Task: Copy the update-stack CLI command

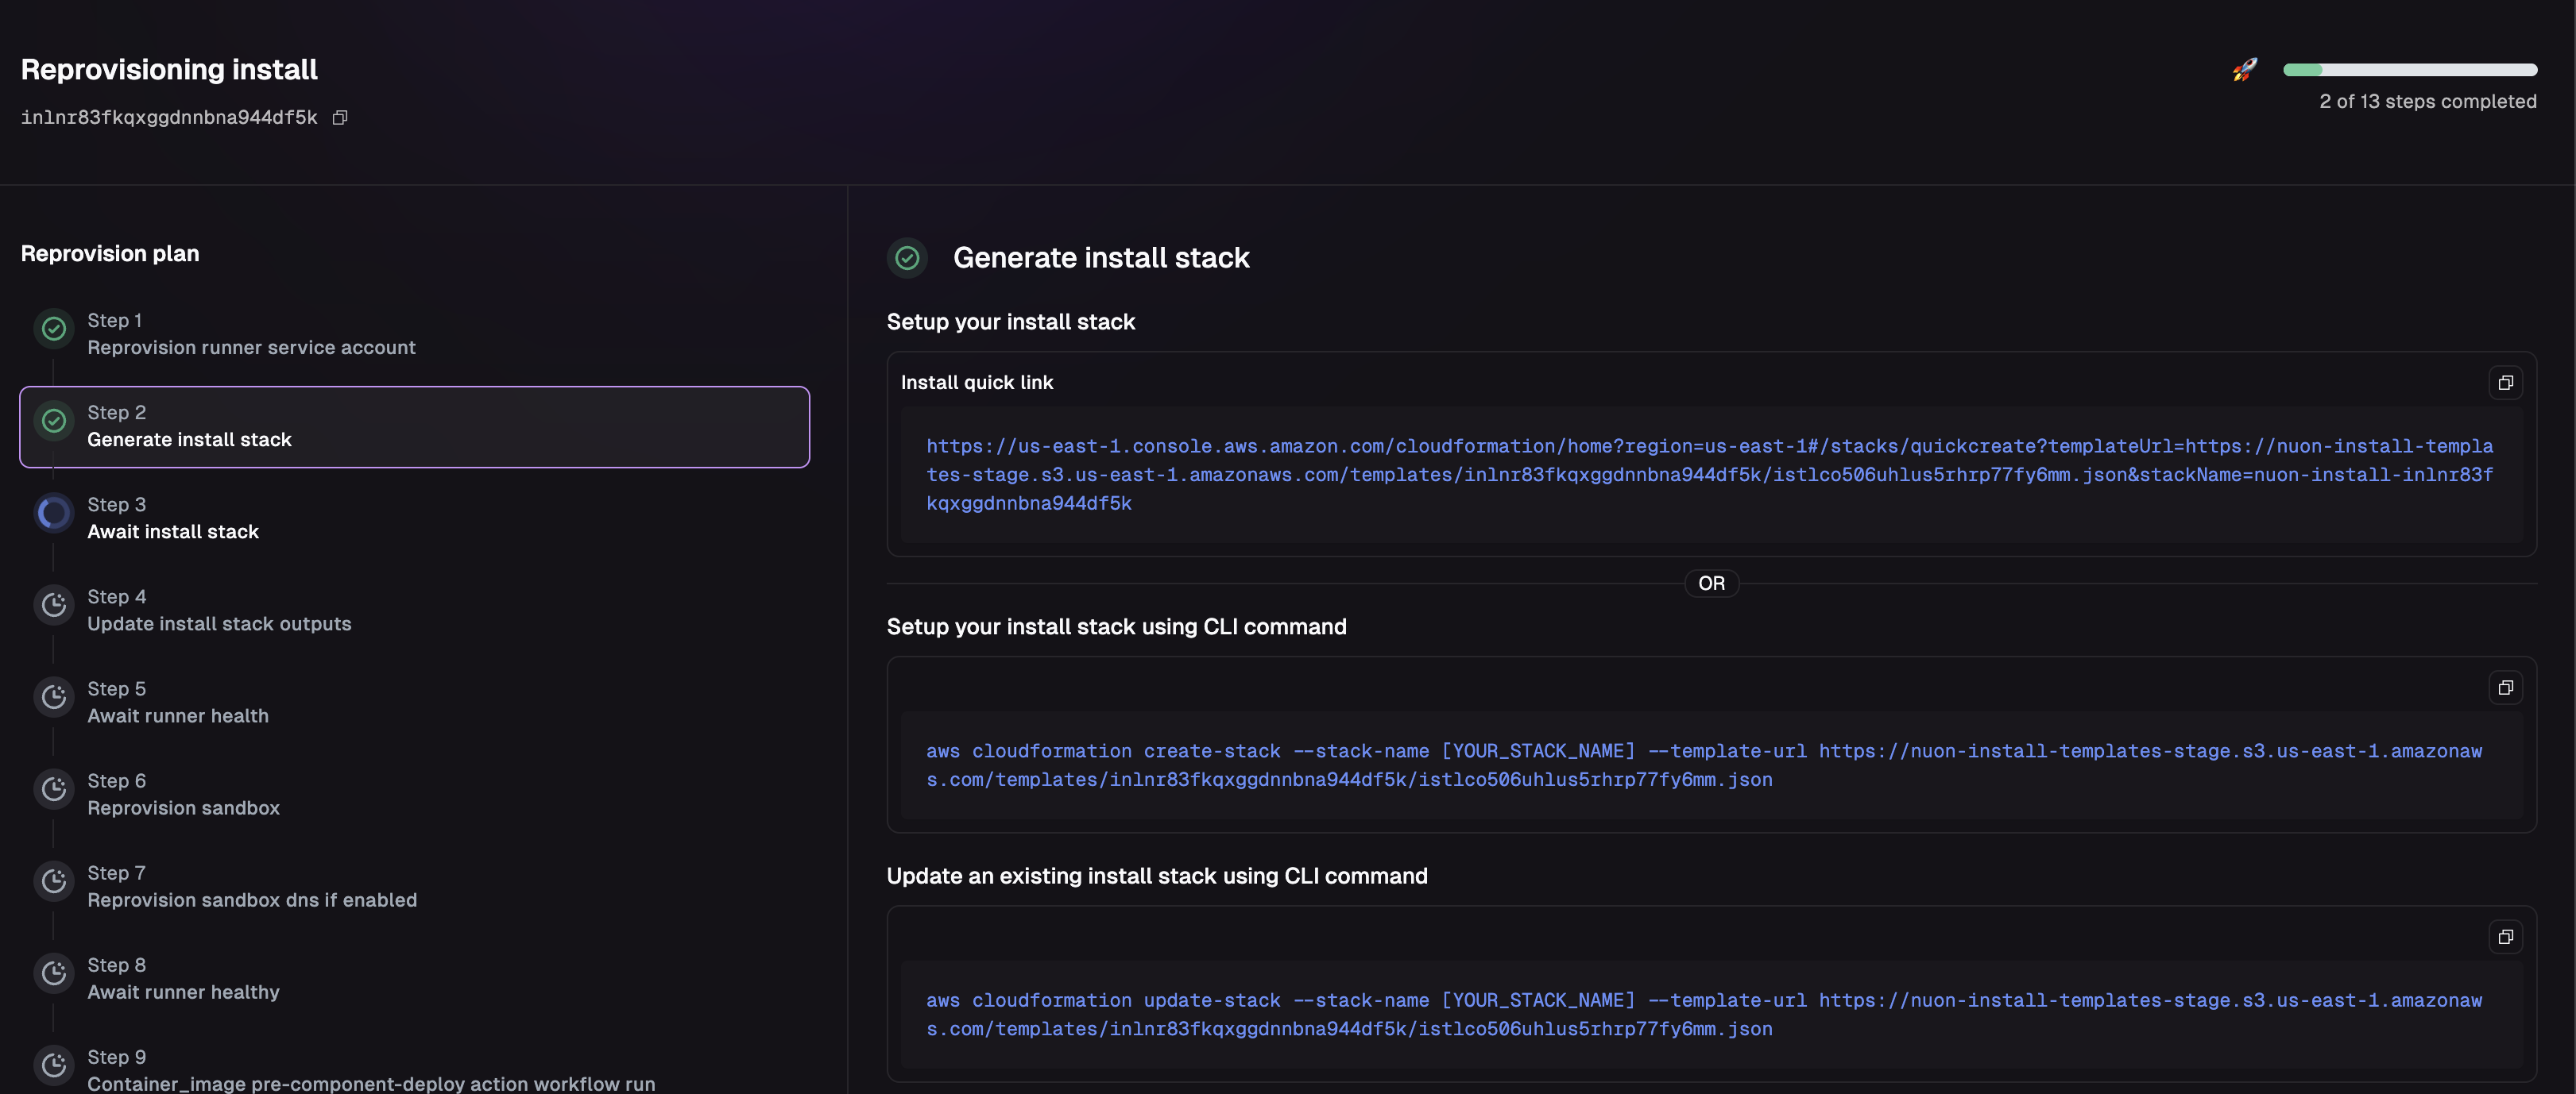Action: [2505, 937]
